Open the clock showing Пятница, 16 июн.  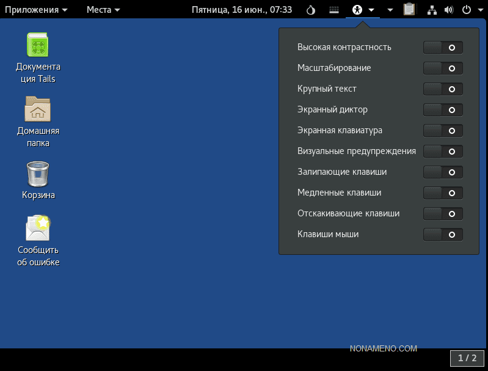pyautogui.click(x=241, y=10)
